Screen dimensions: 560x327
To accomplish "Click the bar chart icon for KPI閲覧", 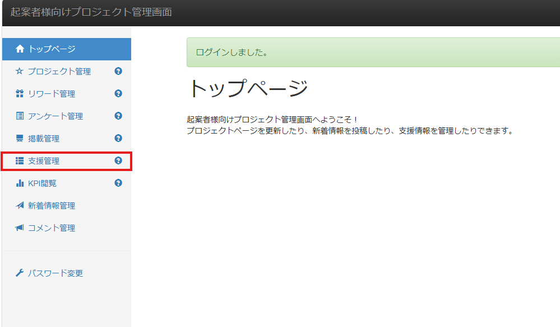I will pos(20,183).
